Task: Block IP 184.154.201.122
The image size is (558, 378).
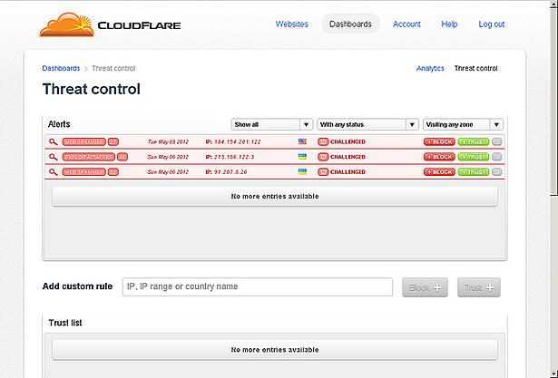Action: pyautogui.click(x=439, y=142)
